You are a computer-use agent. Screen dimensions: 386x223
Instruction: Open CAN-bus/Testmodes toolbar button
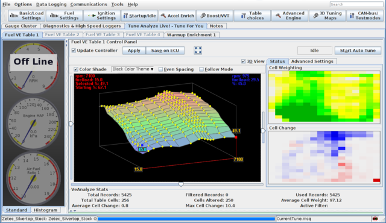tap(365, 16)
